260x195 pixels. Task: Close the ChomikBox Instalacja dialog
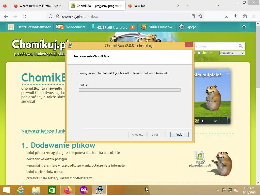coord(189,45)
